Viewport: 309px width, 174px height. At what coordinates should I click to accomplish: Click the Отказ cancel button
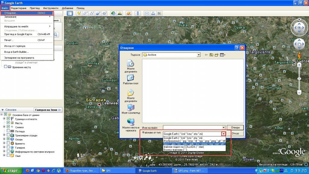click(235, 134)
